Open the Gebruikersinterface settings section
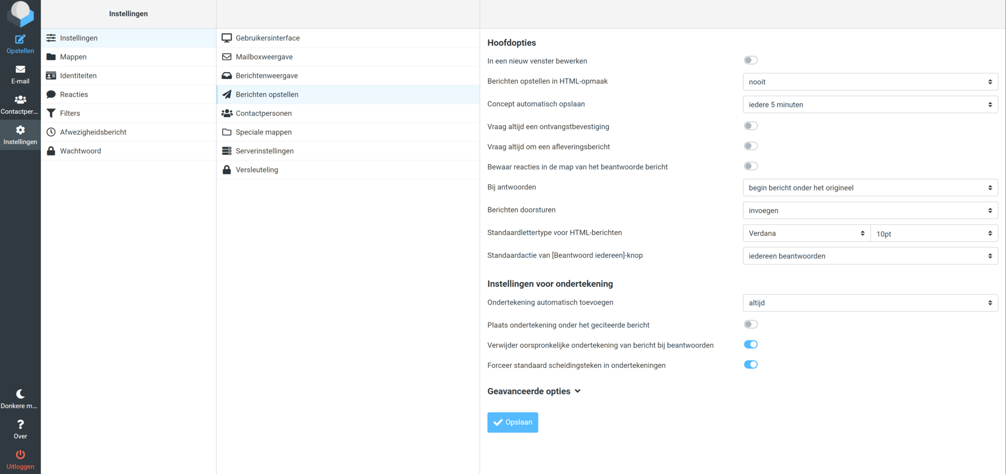Viewport: 1006px width, 474px height. pyautogui.click(x=348, y=38)
